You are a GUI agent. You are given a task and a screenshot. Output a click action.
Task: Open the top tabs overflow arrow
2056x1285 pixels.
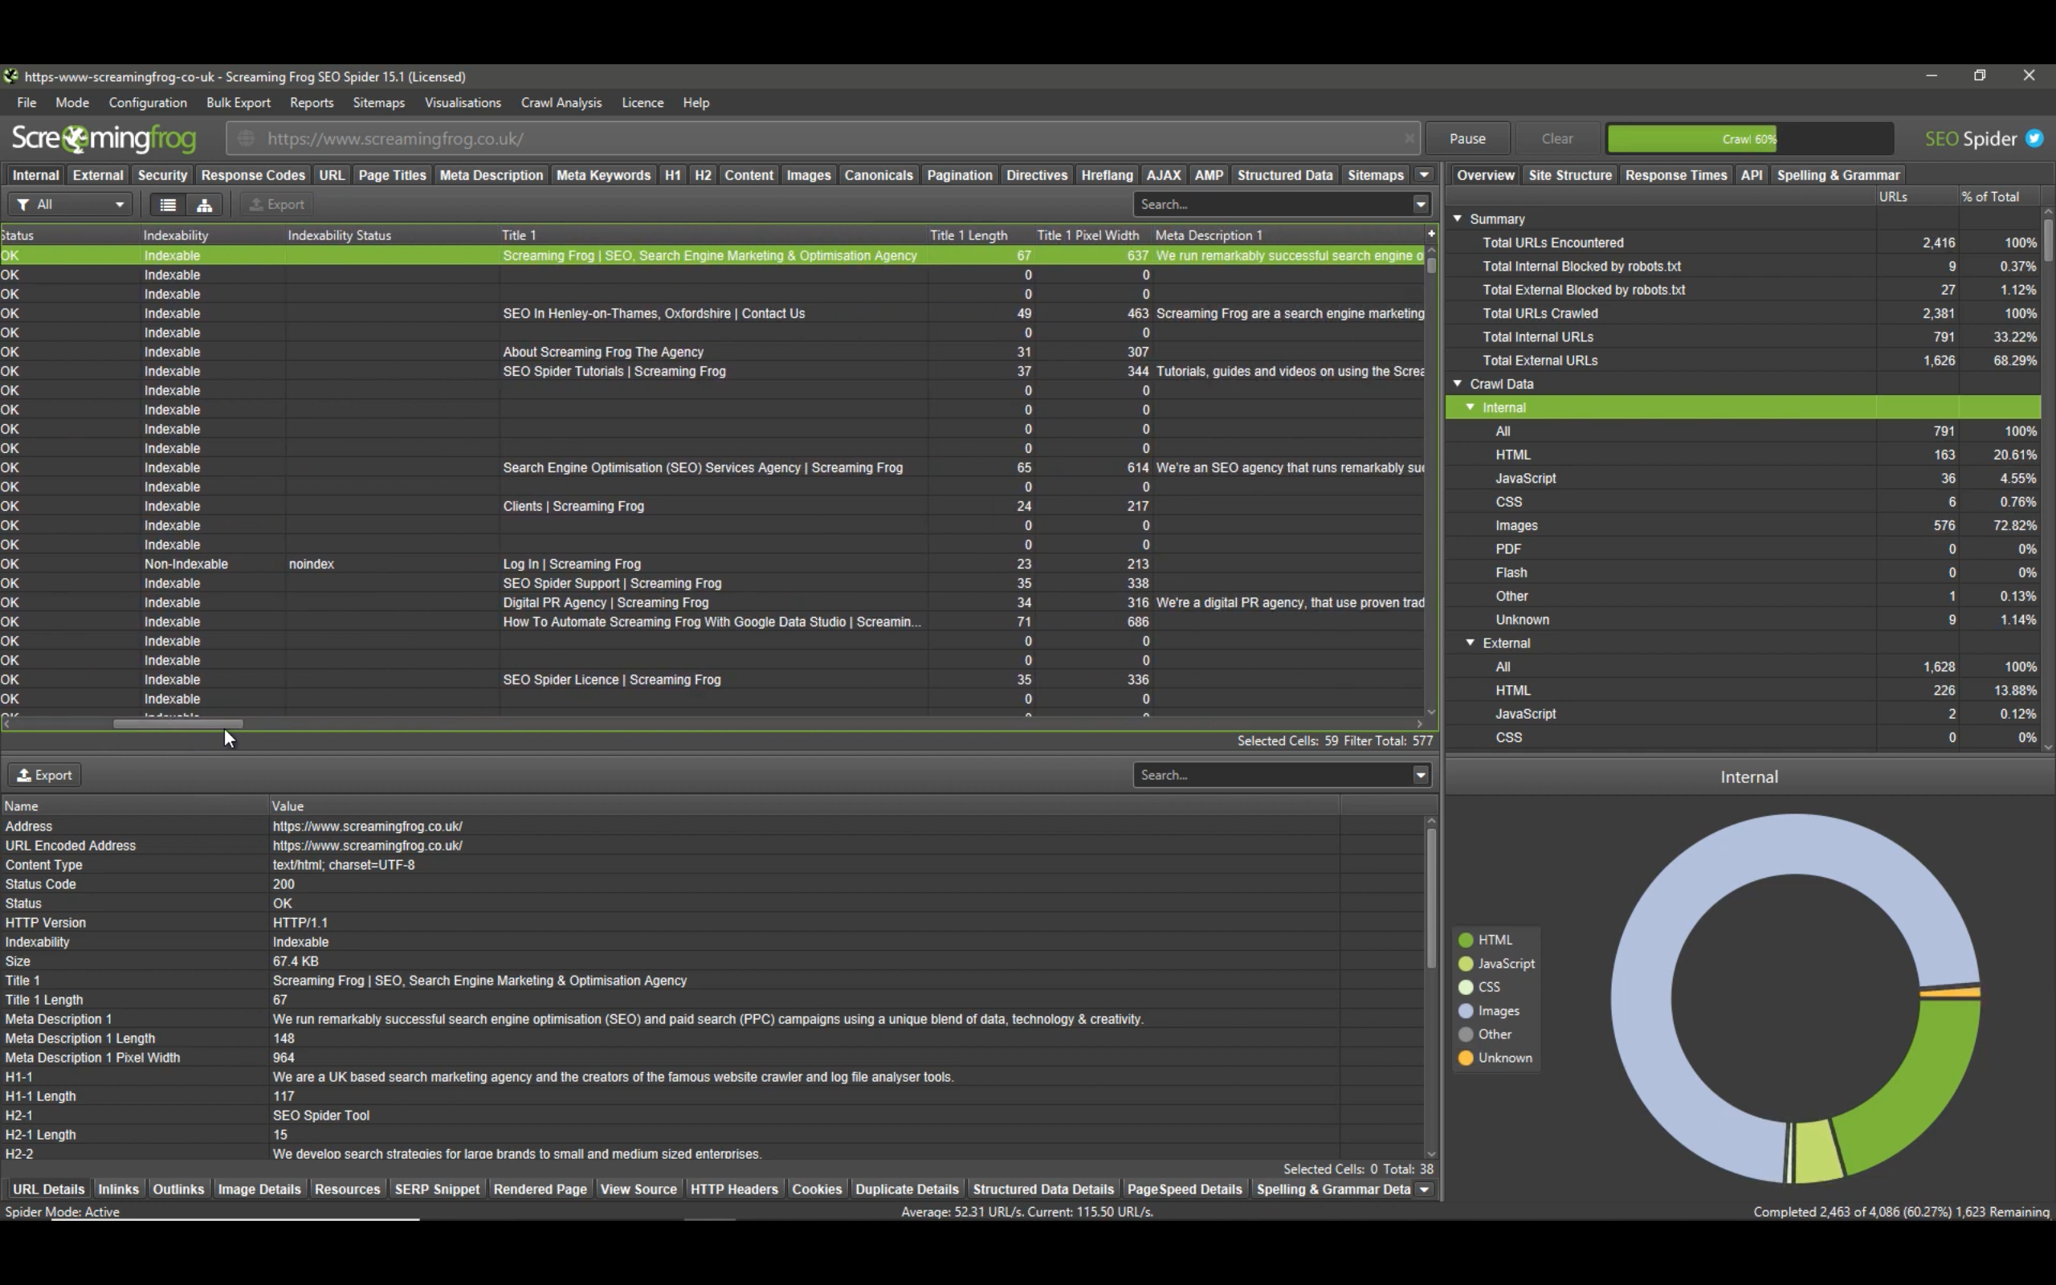1424,175
